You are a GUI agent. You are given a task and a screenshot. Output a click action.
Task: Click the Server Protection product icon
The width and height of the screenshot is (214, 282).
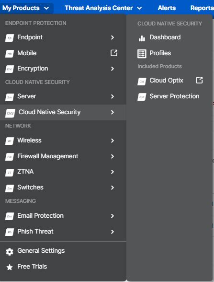tap(142, 97)
